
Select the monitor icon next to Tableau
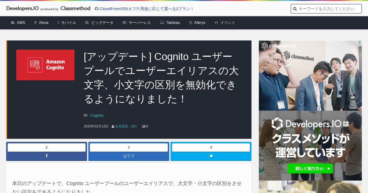coord(162,23)
